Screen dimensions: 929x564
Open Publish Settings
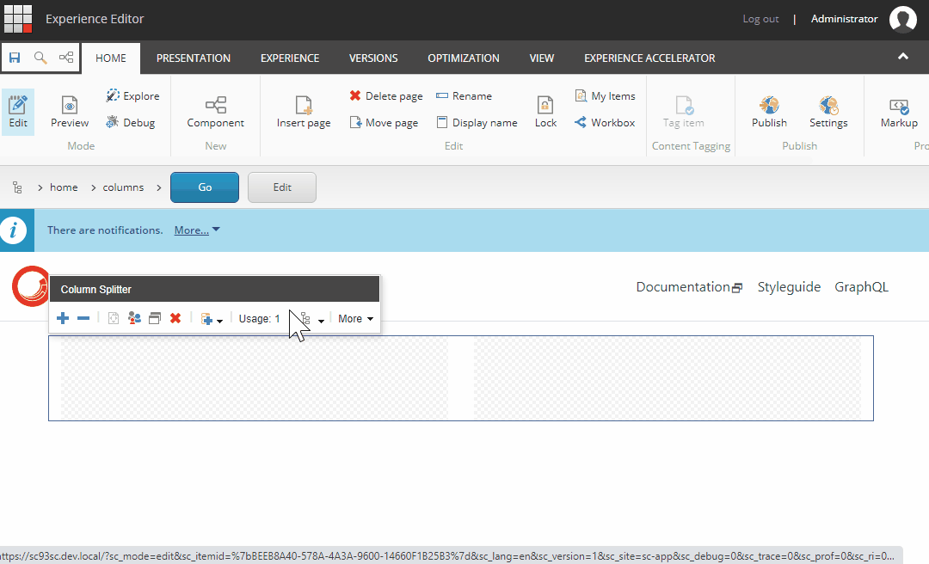click(828, 112)
